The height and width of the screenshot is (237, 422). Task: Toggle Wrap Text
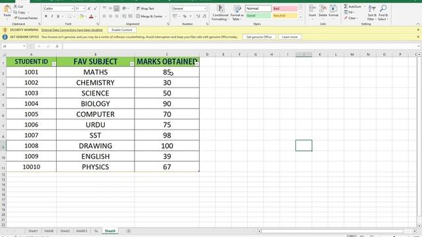[145, 9]
